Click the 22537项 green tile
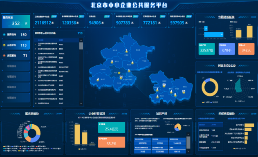Image resolution: width=258 pixels, height=157 pixels. (206, 49)
